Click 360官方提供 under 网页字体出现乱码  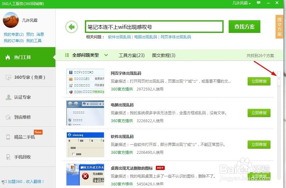pyautogui.click(x=122, y=89)
